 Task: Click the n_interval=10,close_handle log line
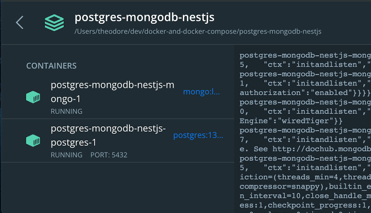pos(305,196)
